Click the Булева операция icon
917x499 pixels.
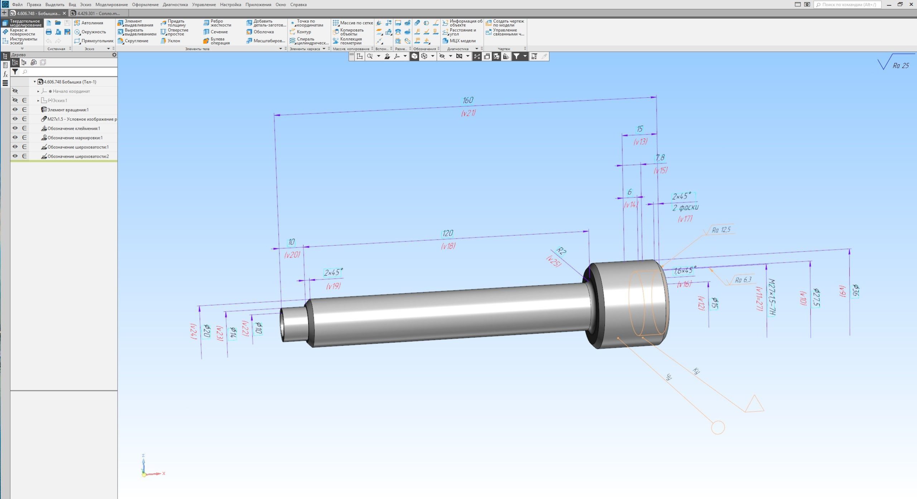pos(206,41)
